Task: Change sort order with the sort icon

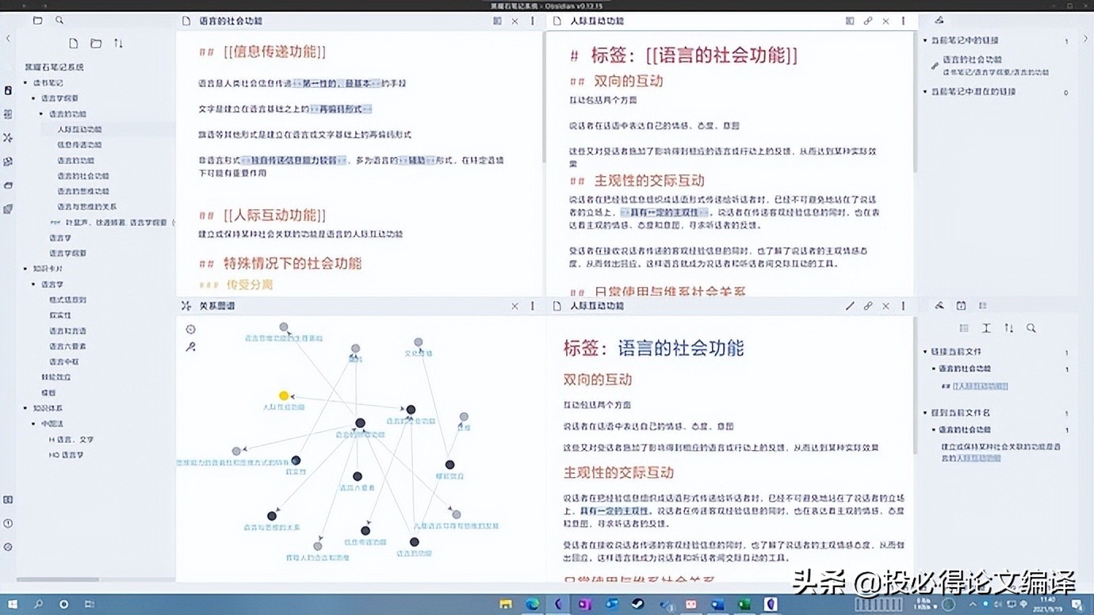Action: point(117,43)
